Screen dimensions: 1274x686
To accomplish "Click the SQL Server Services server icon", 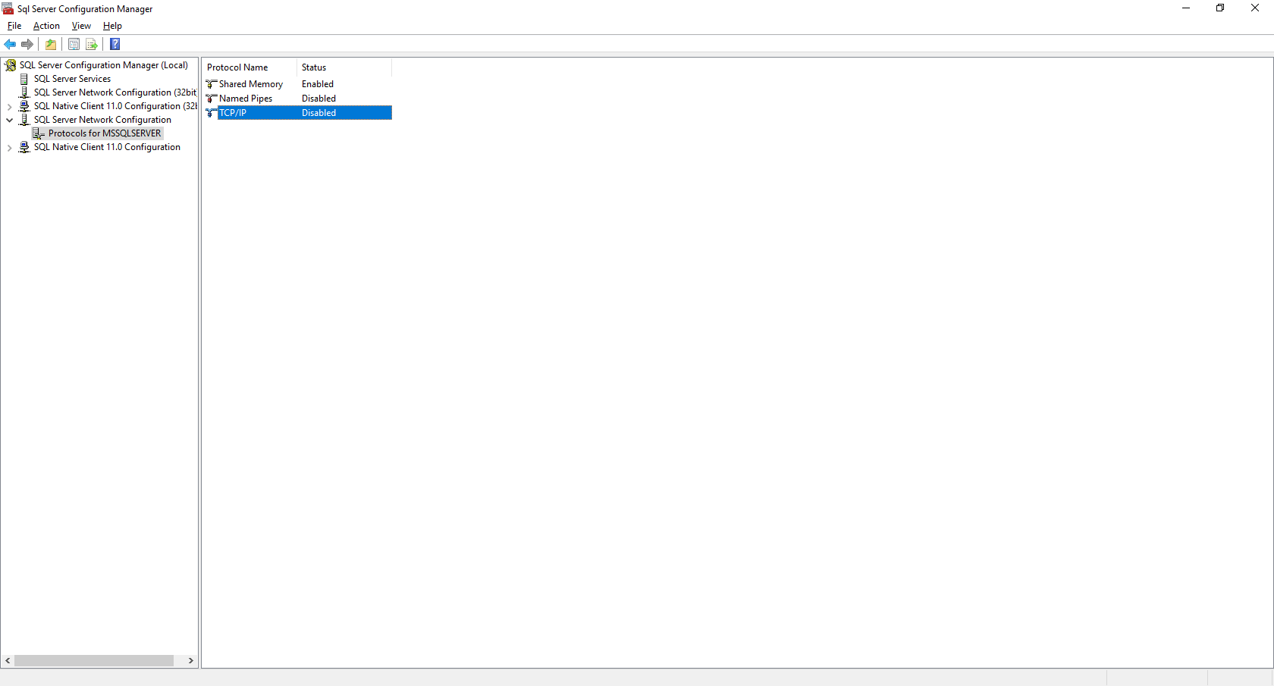I will coord(24,79).
